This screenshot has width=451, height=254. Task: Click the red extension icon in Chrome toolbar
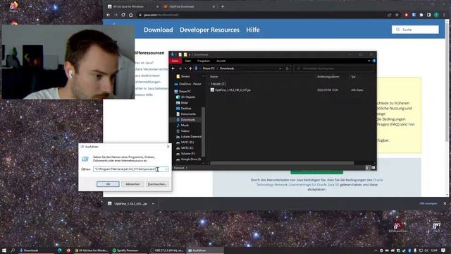406,15
